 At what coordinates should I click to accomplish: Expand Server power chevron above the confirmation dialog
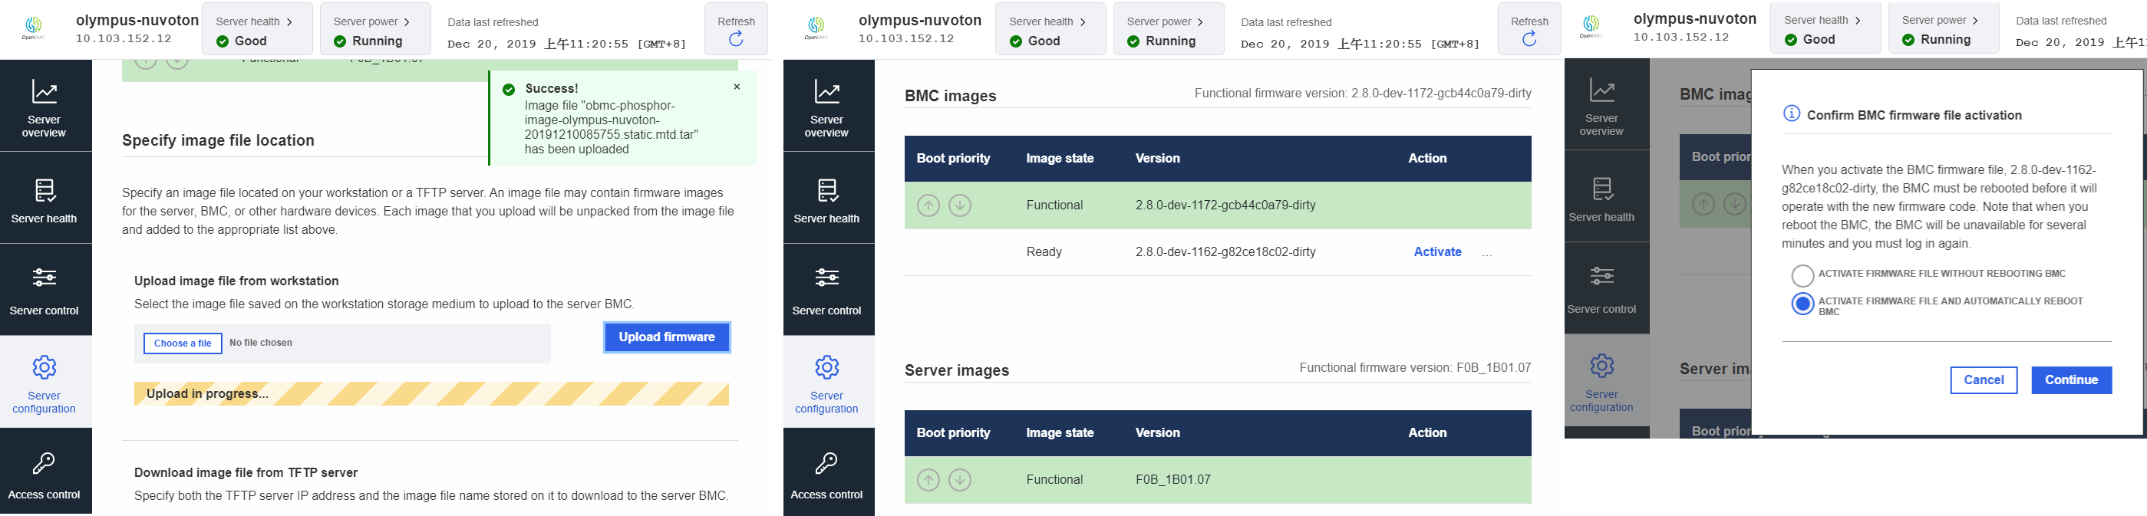point(1975,21)
